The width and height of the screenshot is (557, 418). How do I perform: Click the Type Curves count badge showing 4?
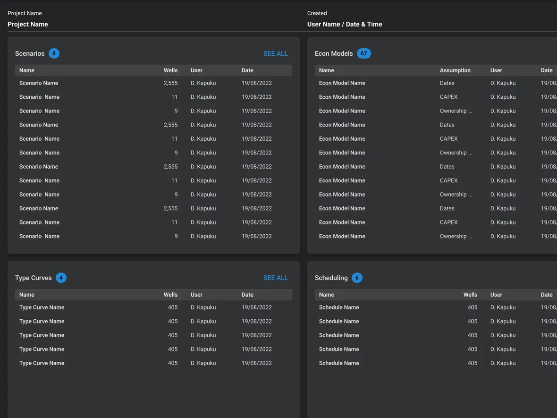click(x=61, y=278)
